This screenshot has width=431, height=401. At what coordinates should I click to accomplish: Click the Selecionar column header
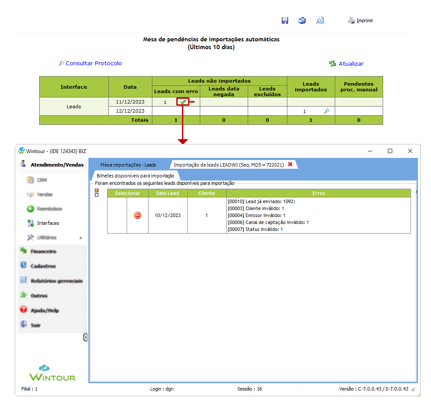[x=128, y=193]
